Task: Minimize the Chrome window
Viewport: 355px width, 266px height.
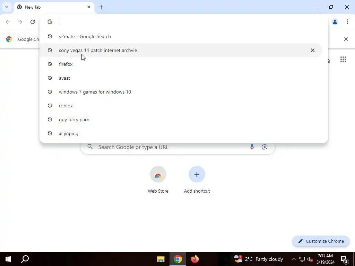Action: coord(315,7)
